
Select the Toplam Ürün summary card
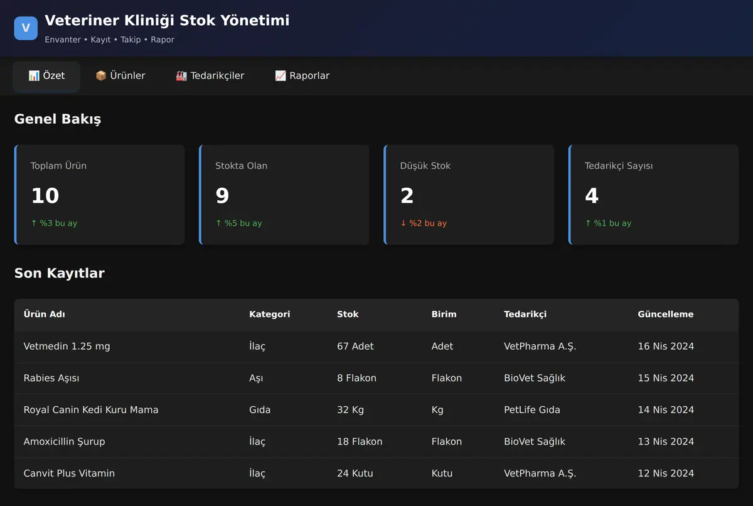click(x=99, y=195)
